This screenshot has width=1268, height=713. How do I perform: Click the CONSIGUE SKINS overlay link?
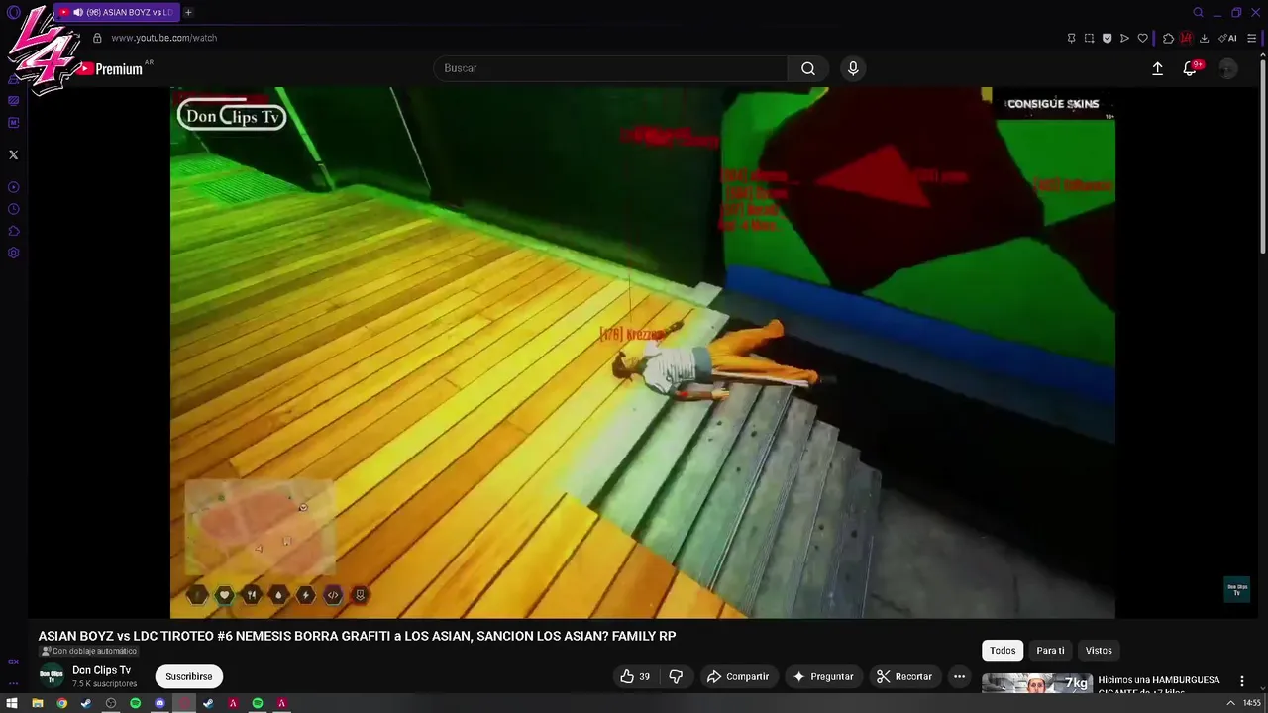[1053, 104]
